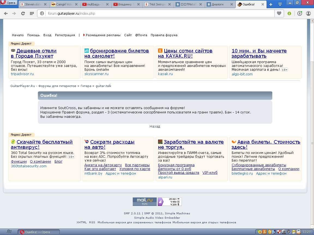Click the user profile icon

coord(308,13)
